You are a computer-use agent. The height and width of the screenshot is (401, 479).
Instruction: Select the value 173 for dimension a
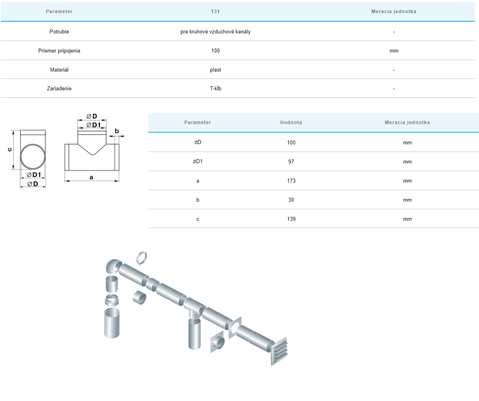pos(291,181)
